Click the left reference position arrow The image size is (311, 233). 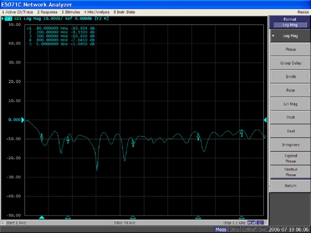pos(23,120)
